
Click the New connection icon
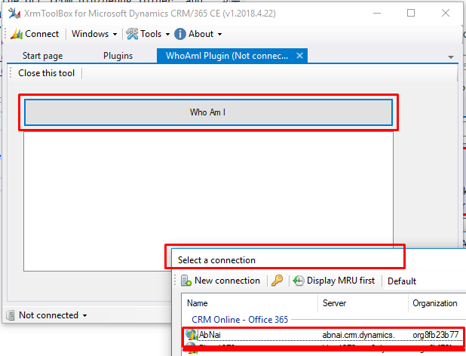point(186,281)
